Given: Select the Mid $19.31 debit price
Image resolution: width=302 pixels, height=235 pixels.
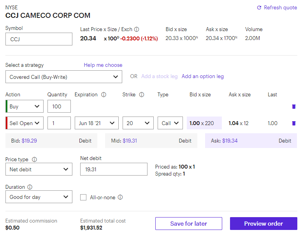Looking at the screenshot, I should pyautogui.click(x=151, y=141).
